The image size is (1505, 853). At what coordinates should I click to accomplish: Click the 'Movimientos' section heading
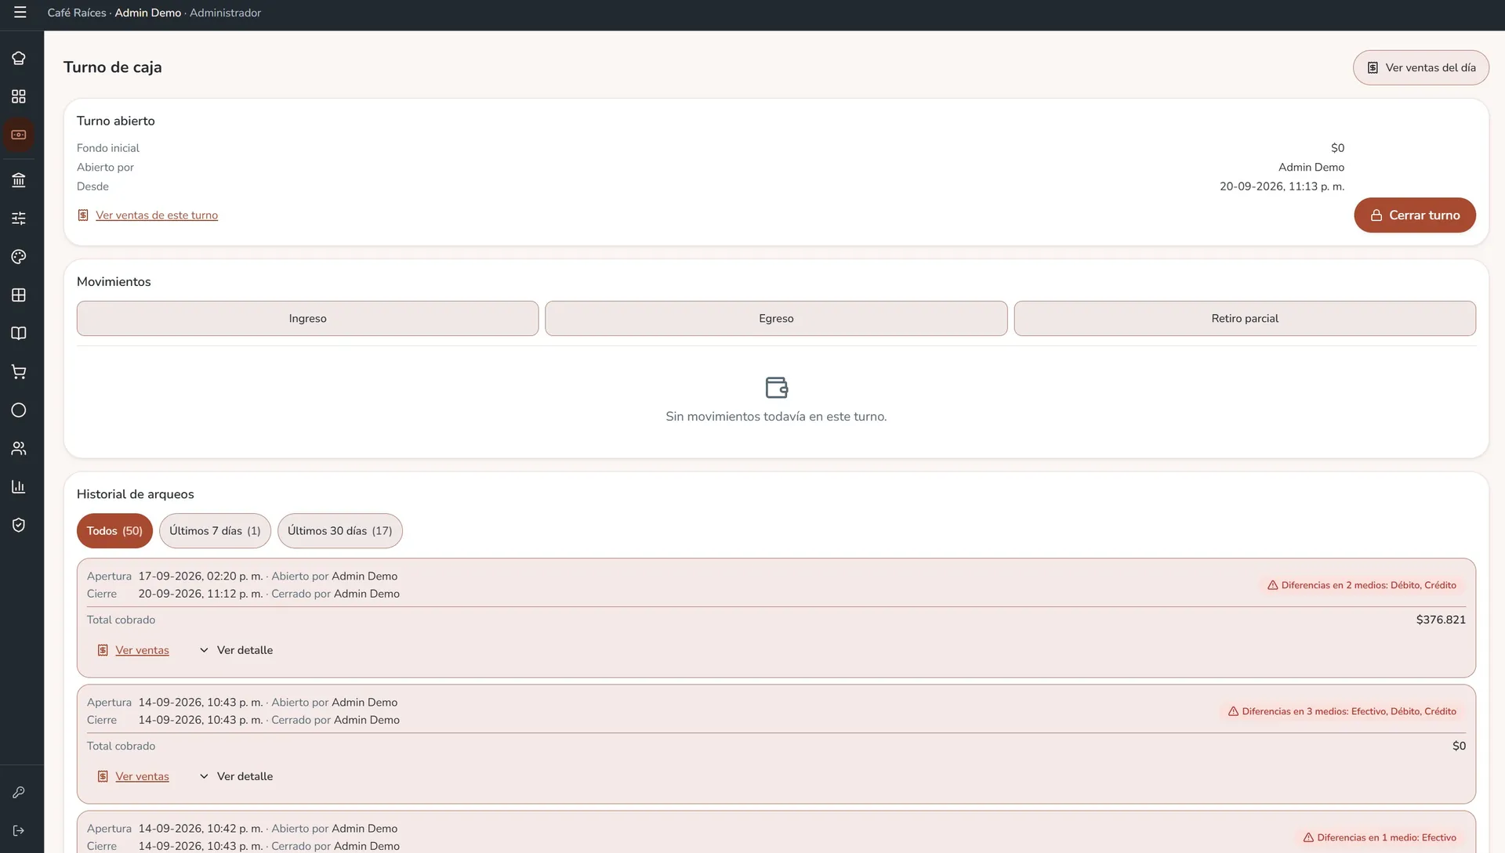(114, 282)
